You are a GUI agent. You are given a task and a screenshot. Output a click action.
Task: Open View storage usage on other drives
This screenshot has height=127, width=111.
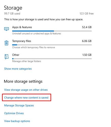tap(26, 90)
